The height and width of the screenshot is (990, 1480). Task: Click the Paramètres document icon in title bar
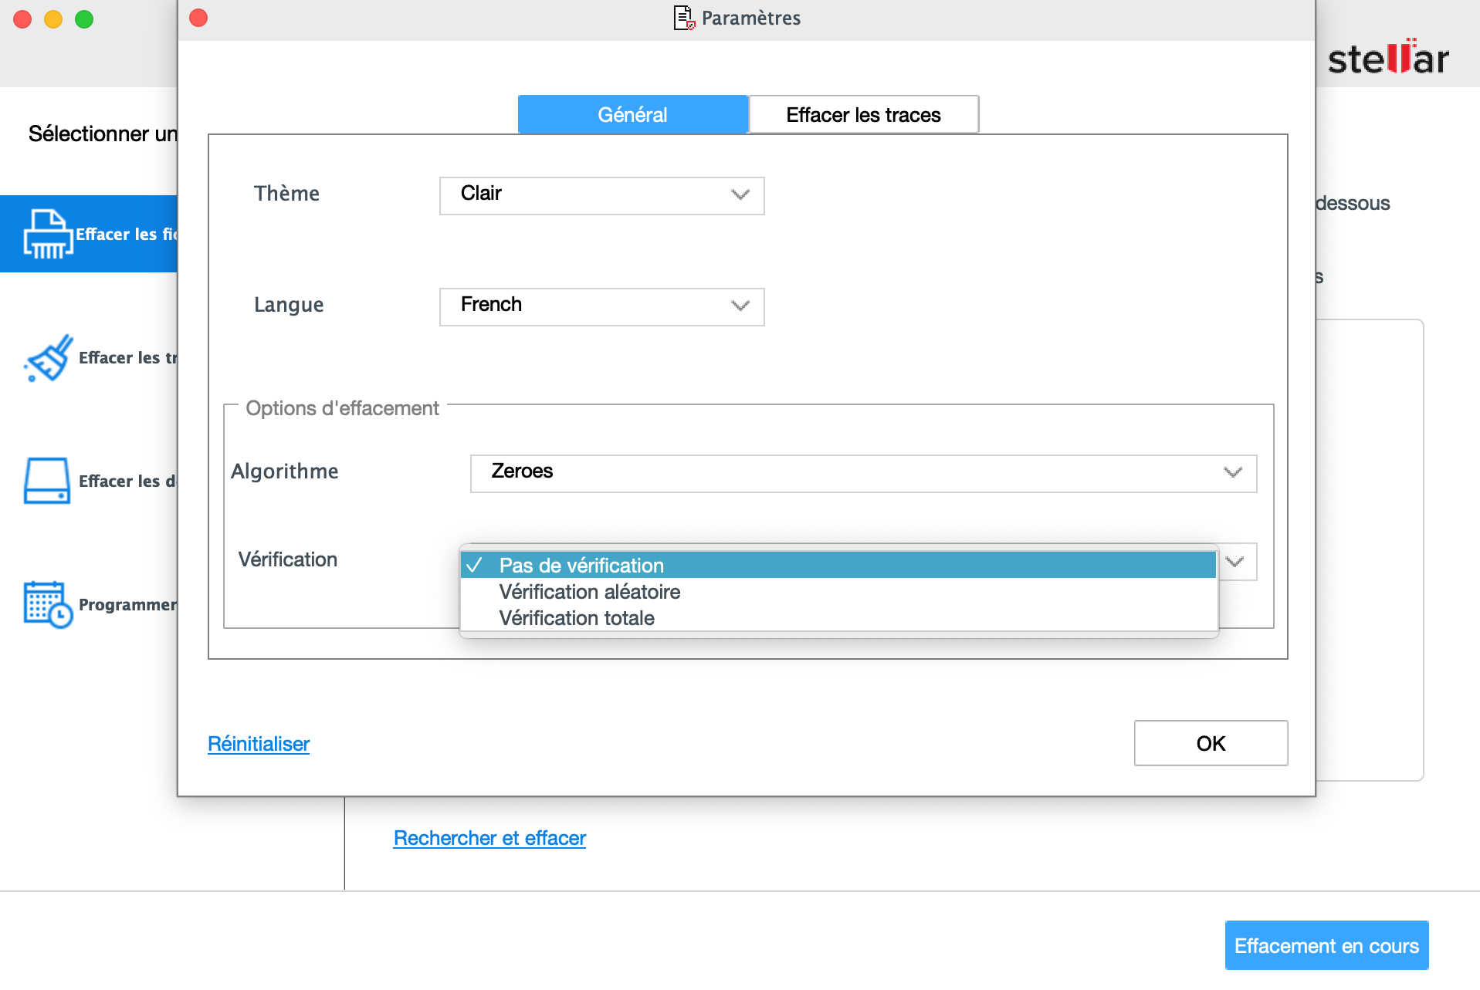(x=684, y=18)
